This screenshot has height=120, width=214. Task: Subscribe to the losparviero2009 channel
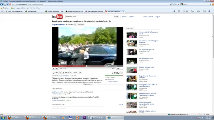pyautogui.click(x=81, y=25)
